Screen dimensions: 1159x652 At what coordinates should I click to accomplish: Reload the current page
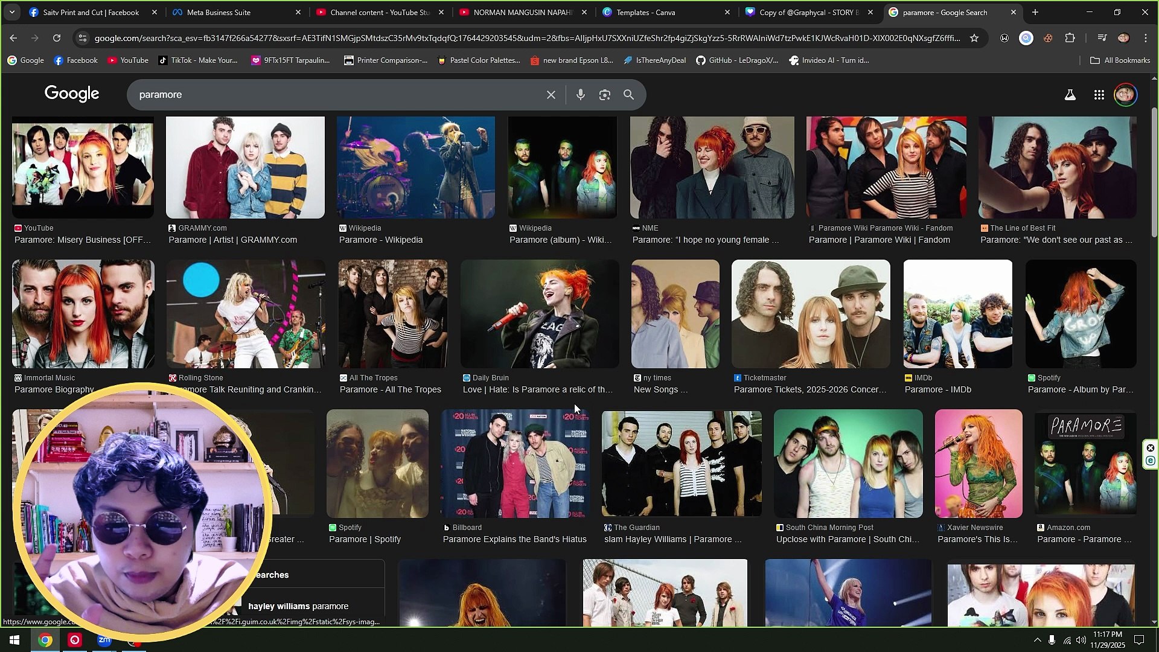pos(57,38)
